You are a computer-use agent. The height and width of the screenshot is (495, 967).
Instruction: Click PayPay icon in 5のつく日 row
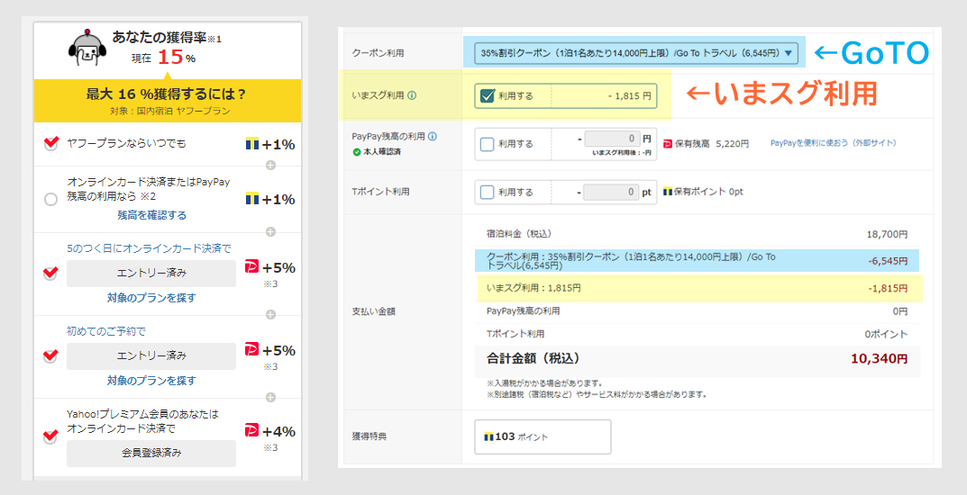click(251, 266)
